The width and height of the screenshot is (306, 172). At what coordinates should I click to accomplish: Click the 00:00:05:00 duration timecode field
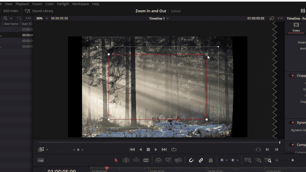point(59,18)
